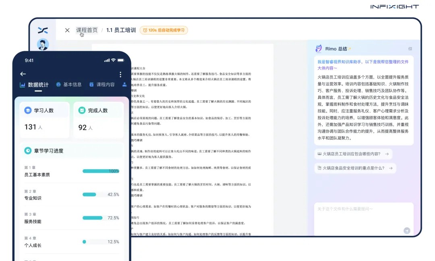Viewport: 435px width, 261px height.
Task: Open the 课程内容 tab
Action: (x=105, y=84)
